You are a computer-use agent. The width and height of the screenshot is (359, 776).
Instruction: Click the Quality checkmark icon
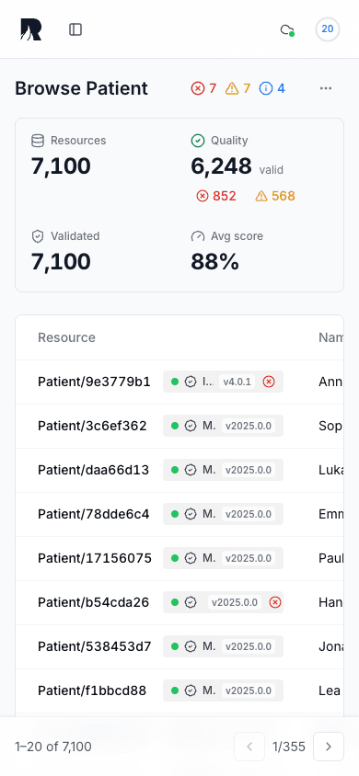point(198,141)
